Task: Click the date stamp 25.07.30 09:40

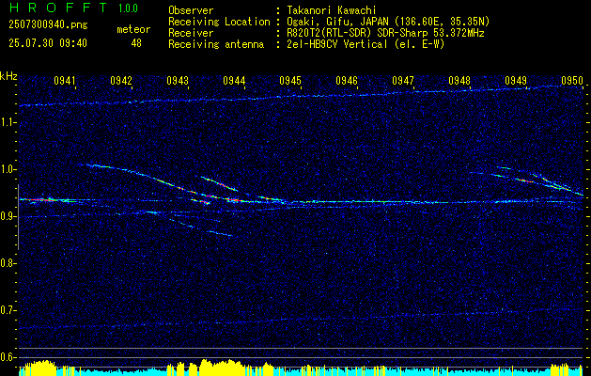Action: tap(48, 43)
